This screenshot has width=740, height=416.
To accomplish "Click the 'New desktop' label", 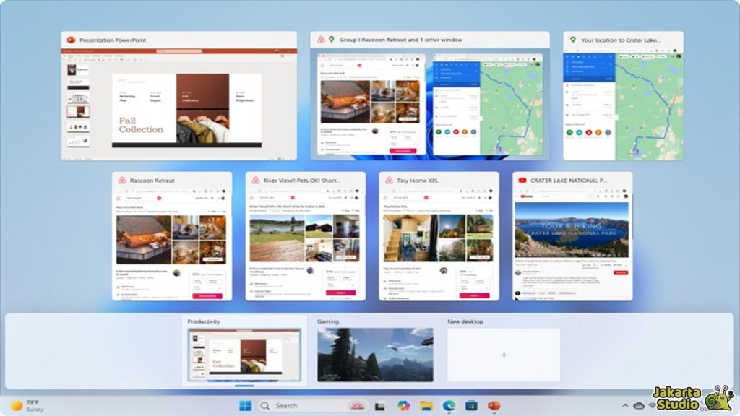I will point(465,321).
